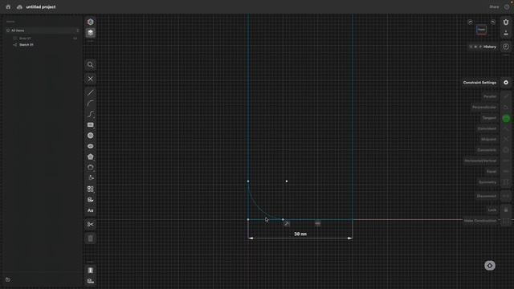Screen dimensions: 514x289
Task: Select the arc's upper endpoint on left line
Action: [248, 181]
